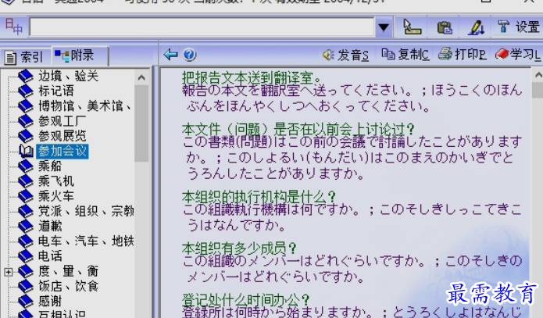Click 发音S pronunciation button
Image resolution: width=543 pixels, height=318 pixels.
pos(345,55)
